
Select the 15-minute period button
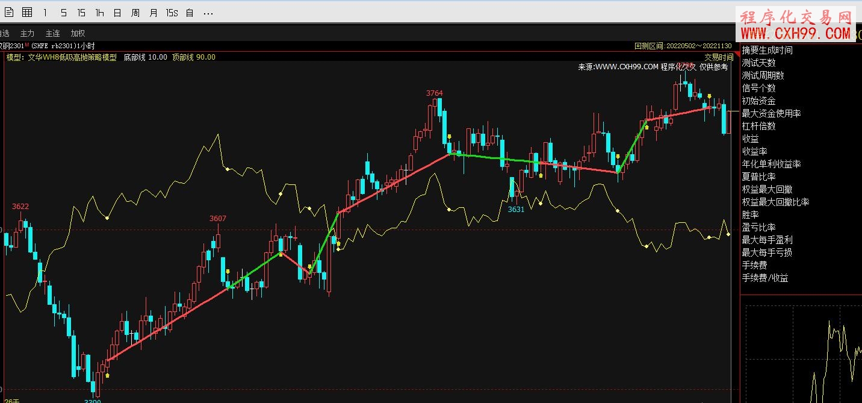[x=81, y=13]
